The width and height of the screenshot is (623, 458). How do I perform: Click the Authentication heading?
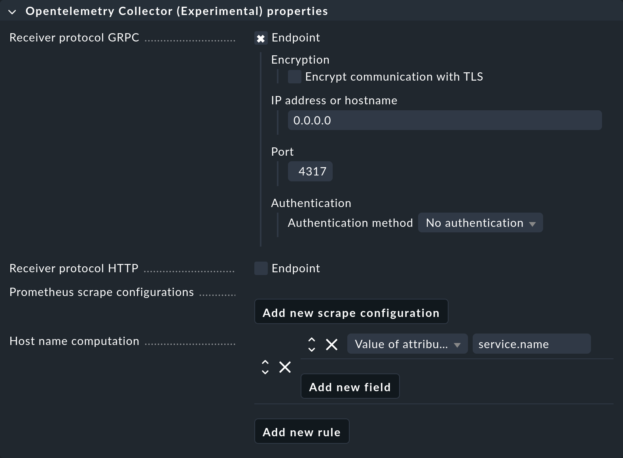click(311, 203)
